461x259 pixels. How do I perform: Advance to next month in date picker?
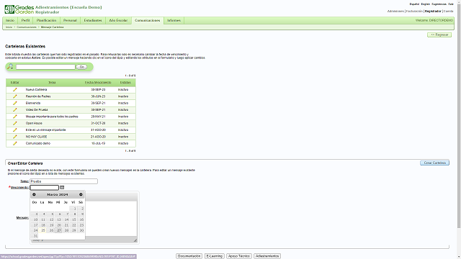(x=81, y=194)
